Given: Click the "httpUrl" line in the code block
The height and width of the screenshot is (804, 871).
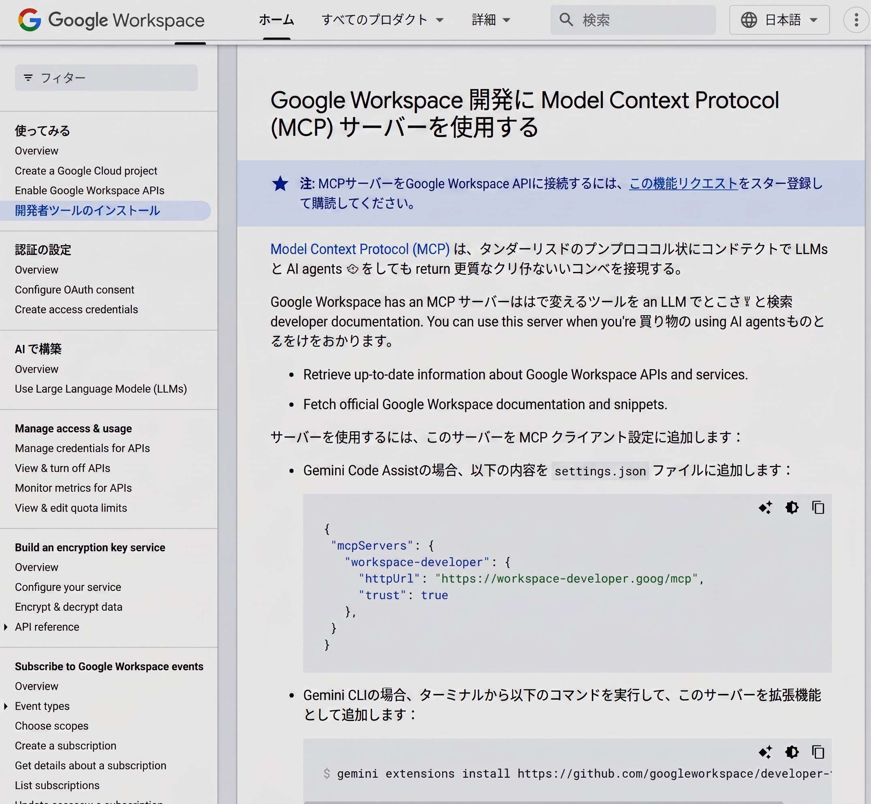Looking at the screenshot, I should [x=531, y=579].
